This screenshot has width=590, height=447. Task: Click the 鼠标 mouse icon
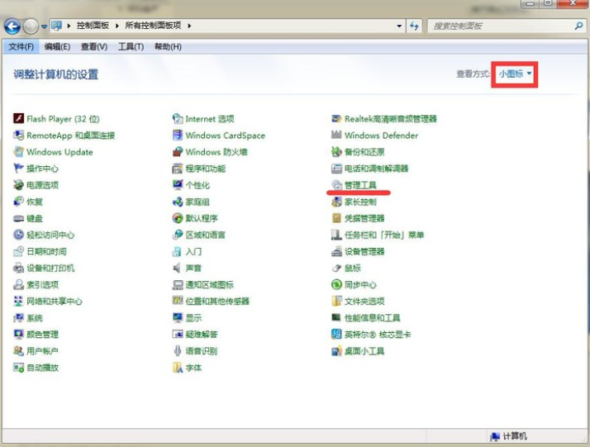point(336,268)
